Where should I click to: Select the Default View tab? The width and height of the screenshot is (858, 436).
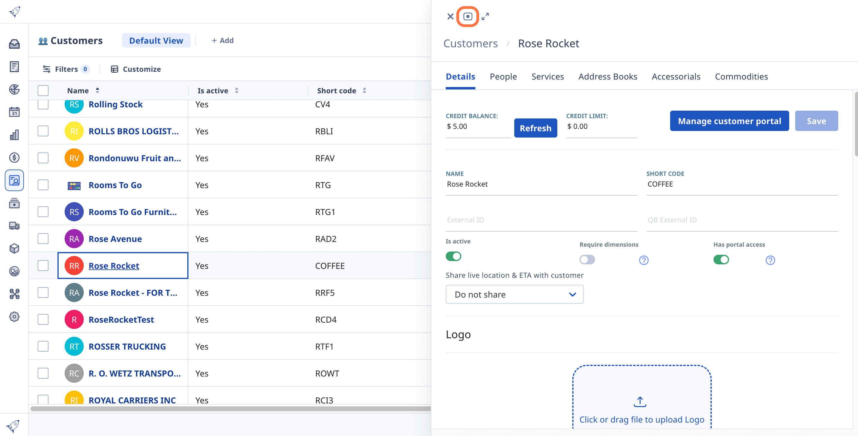coord(156,41)
